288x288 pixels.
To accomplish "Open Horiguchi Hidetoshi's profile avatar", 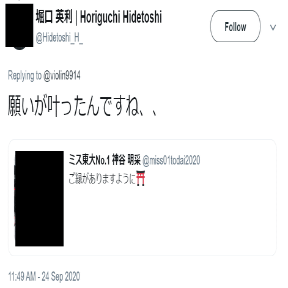I will [x=20, y=26].
